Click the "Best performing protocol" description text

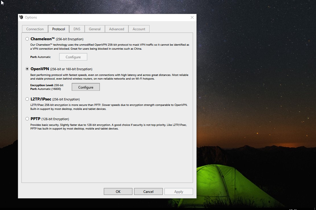[109, 77]
